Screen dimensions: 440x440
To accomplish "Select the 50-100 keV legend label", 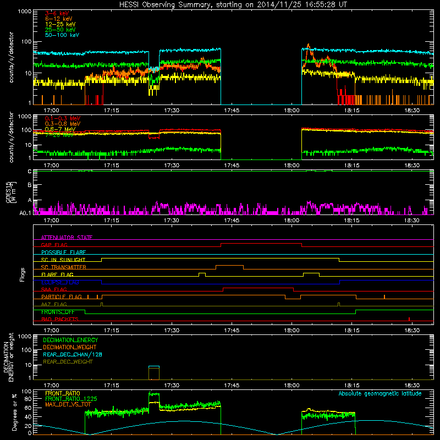I will tap(62, 35).
